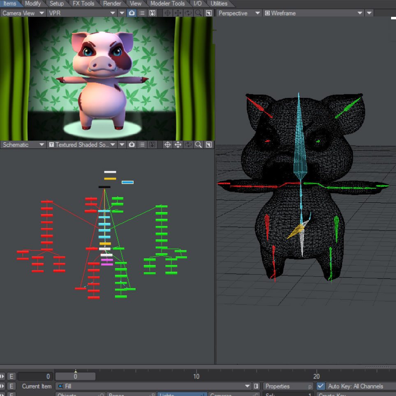Image resolution: width=396 pixels, height=396 pixels.
Task: Open arrow menu right of Wireframe dropdown
Action: [369, 13]
